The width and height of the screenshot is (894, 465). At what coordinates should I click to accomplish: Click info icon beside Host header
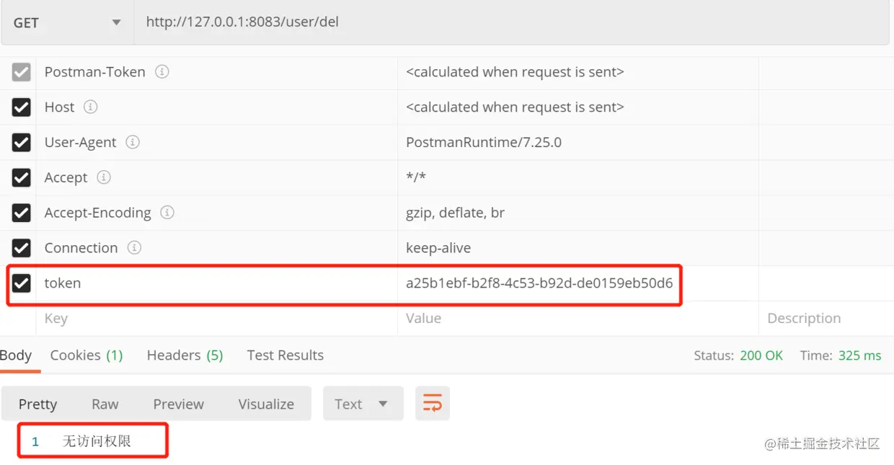(x=90, y=107)
